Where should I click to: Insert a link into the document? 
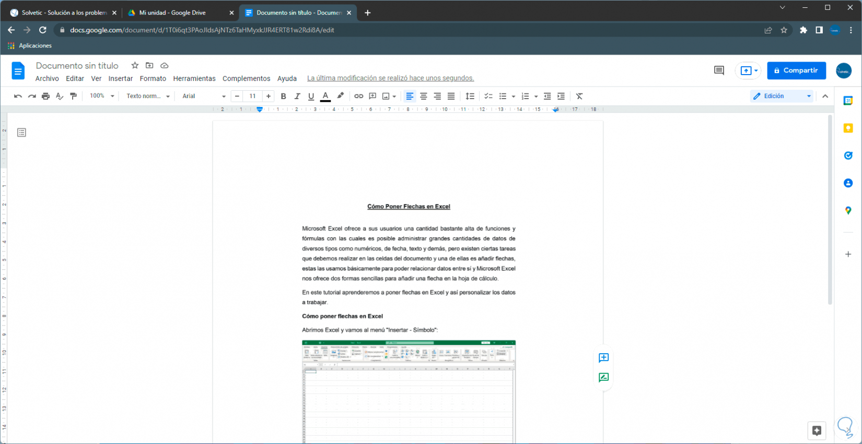(358, 96)
